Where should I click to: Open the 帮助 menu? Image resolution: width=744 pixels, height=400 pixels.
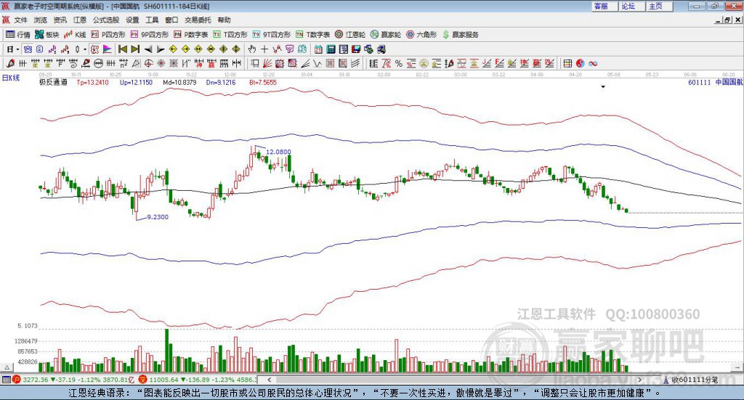pyautogui.click(x=224, y=20)
